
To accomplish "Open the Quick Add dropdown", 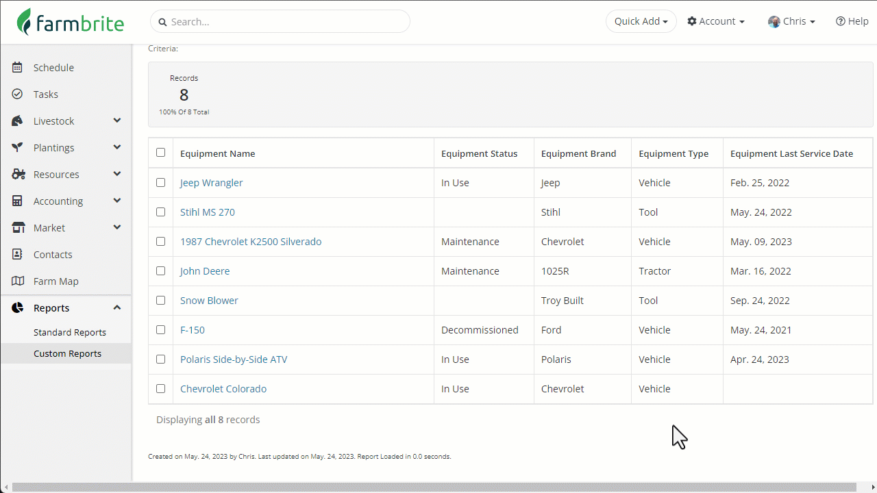I will click(641, 21).
